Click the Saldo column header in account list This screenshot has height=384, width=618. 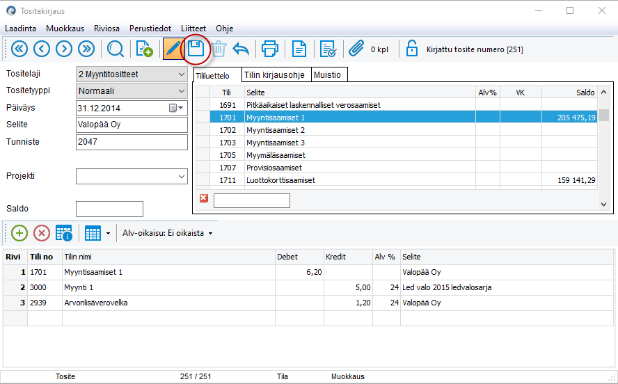point(569,93)
